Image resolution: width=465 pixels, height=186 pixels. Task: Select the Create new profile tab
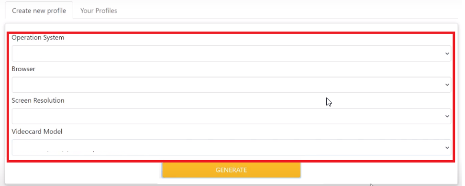[x=39, y=11]
